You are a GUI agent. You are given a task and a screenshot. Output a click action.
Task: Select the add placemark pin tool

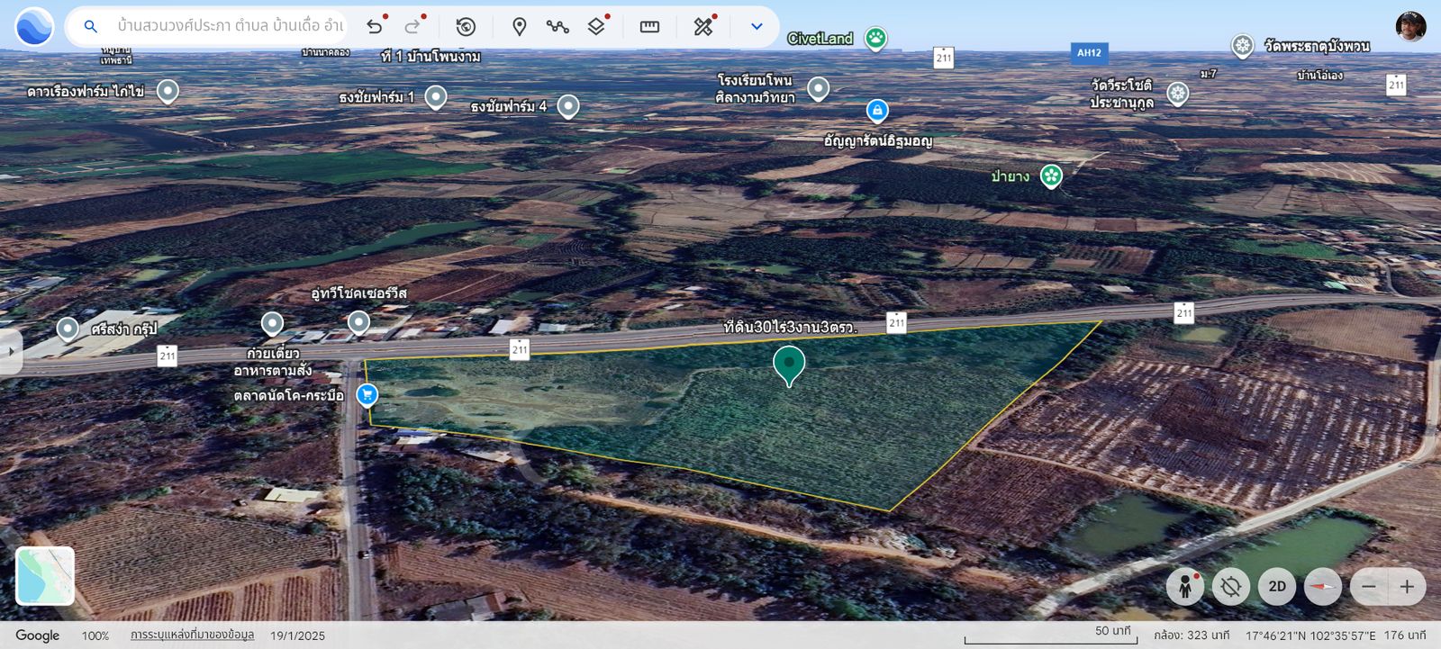pyautogui.click(x=519, y=27)
